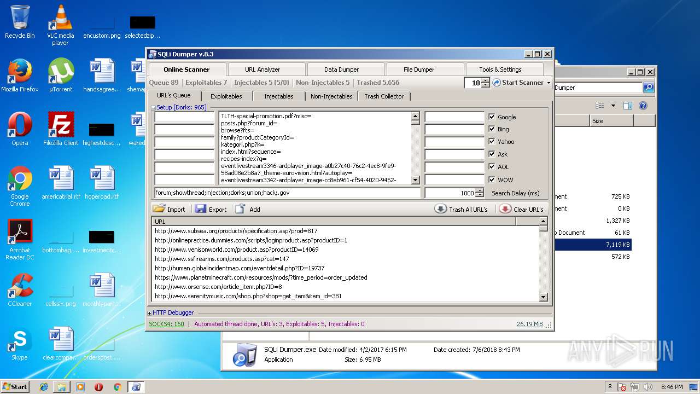The image size is (700, 394).
Task: Click the Size column header in Explorer
Action: [611, 121]
